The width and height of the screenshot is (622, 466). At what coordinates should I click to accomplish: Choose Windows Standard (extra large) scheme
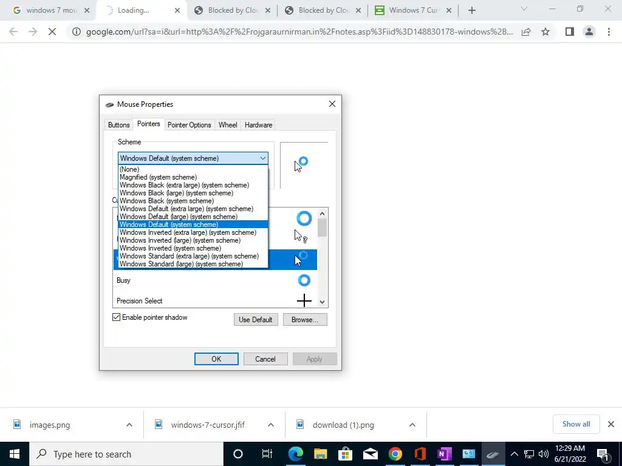tap(193, 257)
